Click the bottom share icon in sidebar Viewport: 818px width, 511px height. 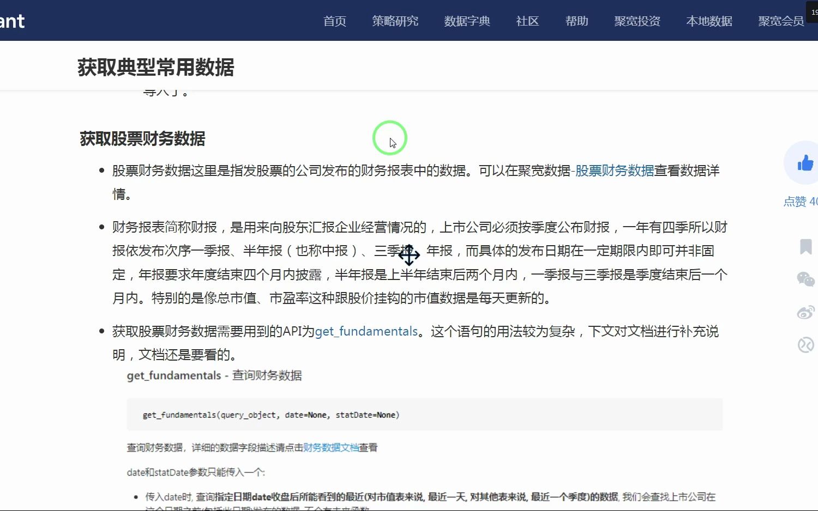point(805,345)
